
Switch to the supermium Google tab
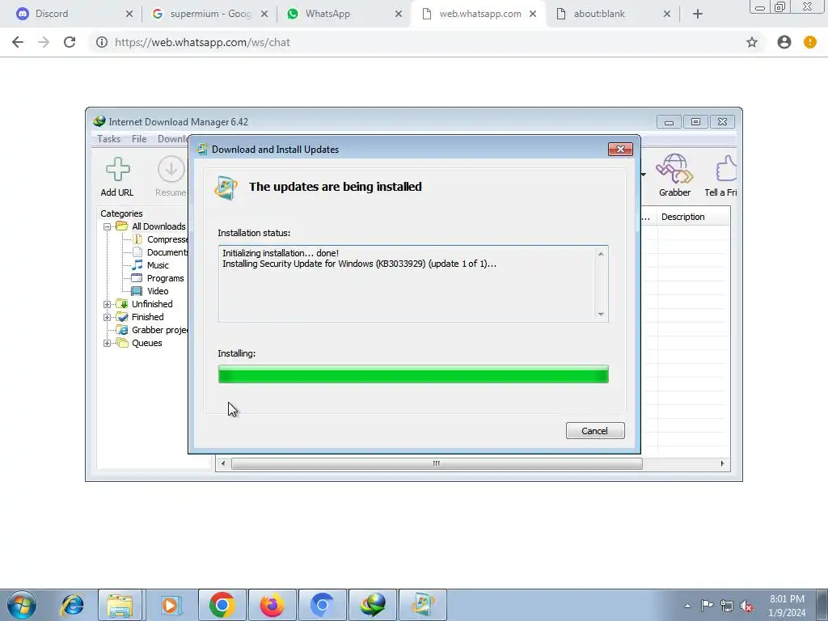pyautogui.click(x=210, y=14)
